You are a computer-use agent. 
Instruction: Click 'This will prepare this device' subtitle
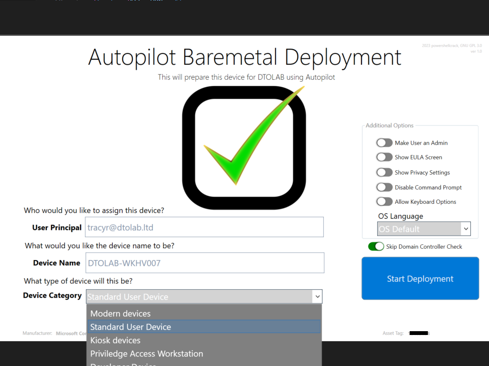[x=246, y=77]
